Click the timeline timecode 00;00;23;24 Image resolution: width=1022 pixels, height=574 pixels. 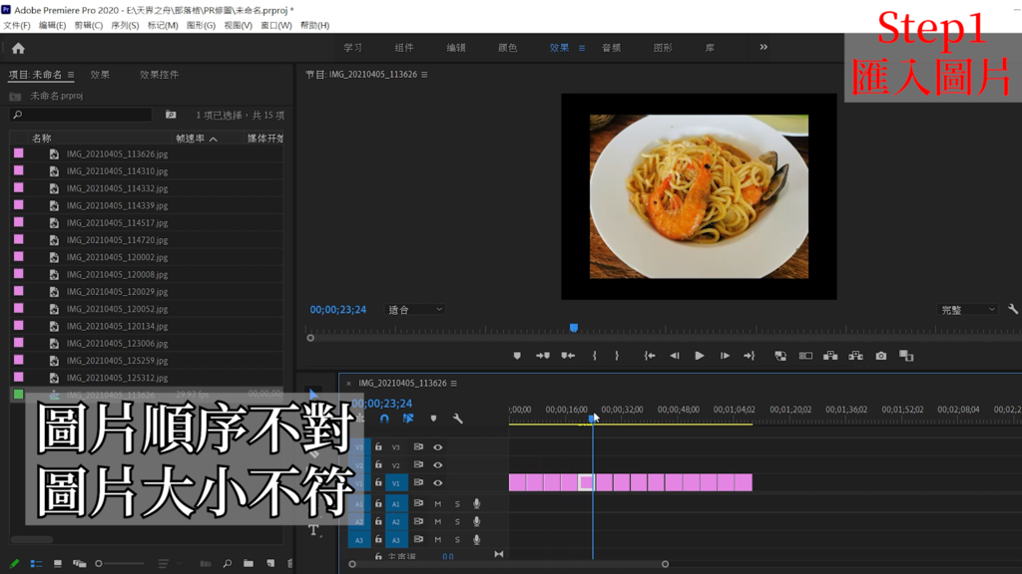pyautogui.click(x=382, y=404)
